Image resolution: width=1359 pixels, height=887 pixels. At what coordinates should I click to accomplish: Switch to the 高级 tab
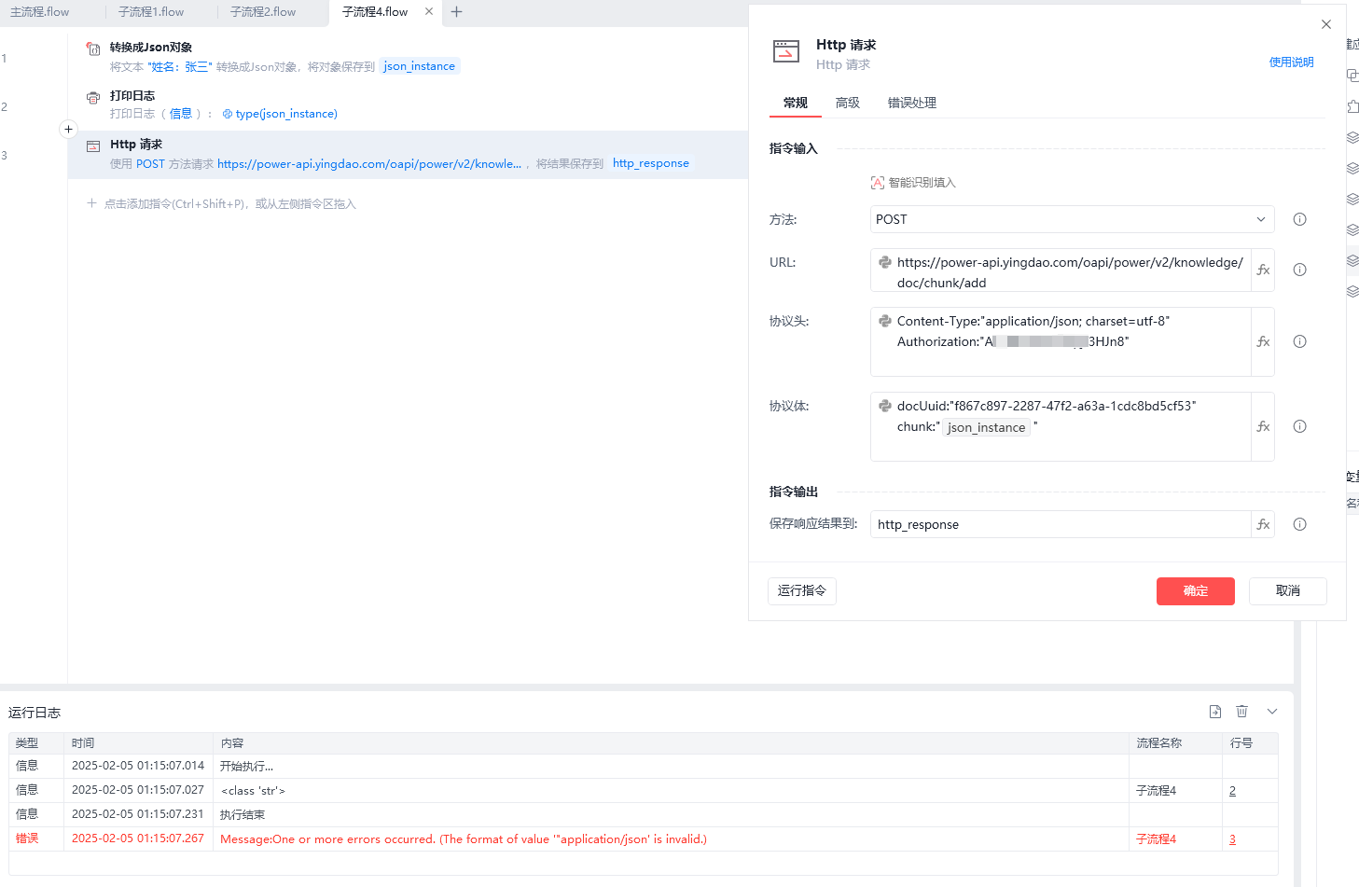point(847,104)
